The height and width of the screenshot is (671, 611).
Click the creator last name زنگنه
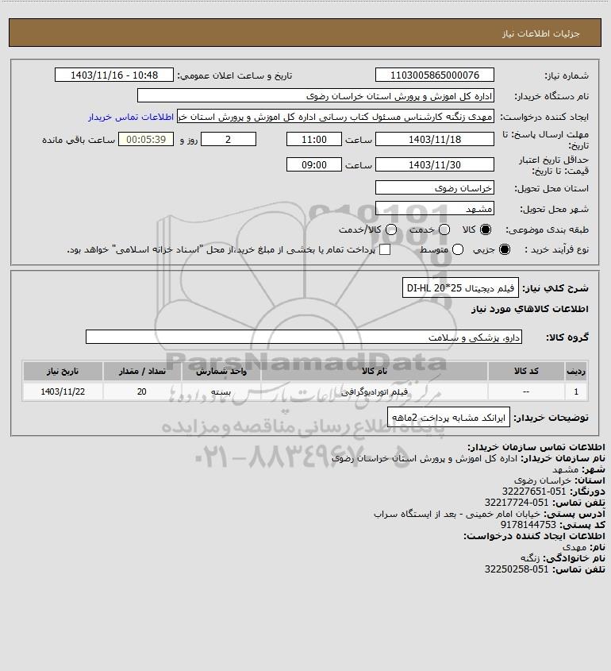click(x=530, y=558)
